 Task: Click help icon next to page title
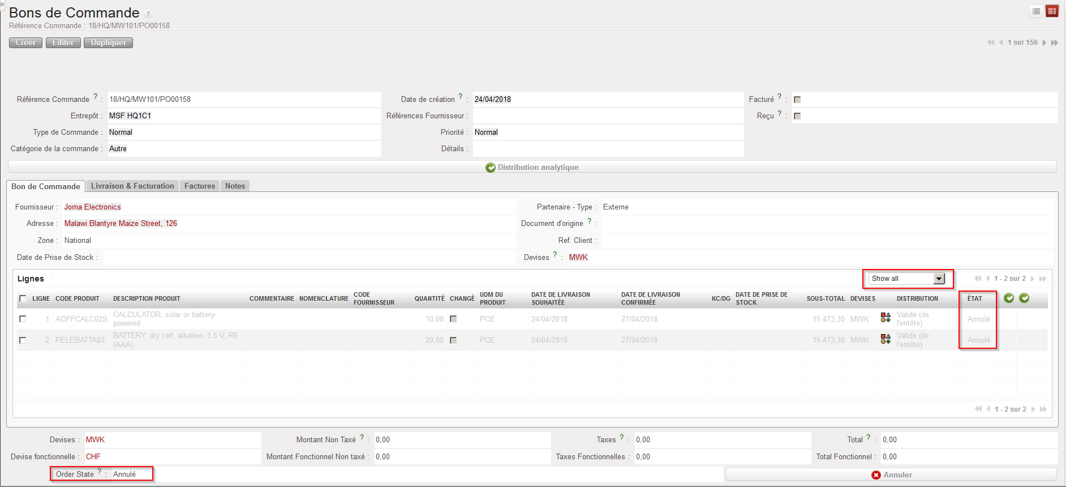click(x=148, y=14)
